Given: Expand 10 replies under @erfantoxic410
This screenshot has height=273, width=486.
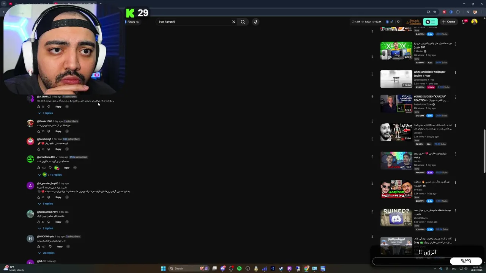Looking at the screenshot, I should [49, 175].
